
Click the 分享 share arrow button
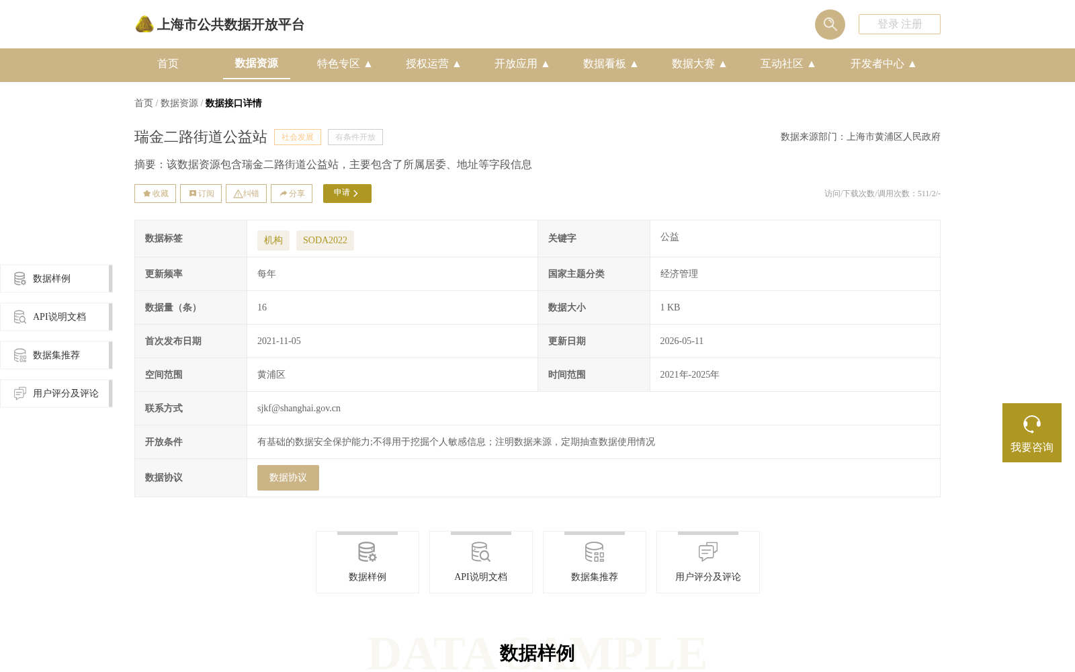pyautogui.click(x=292, y=194)
